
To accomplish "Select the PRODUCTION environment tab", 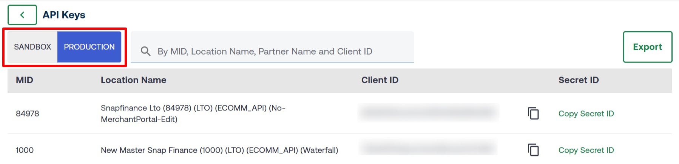I will [x=89, y=47].
